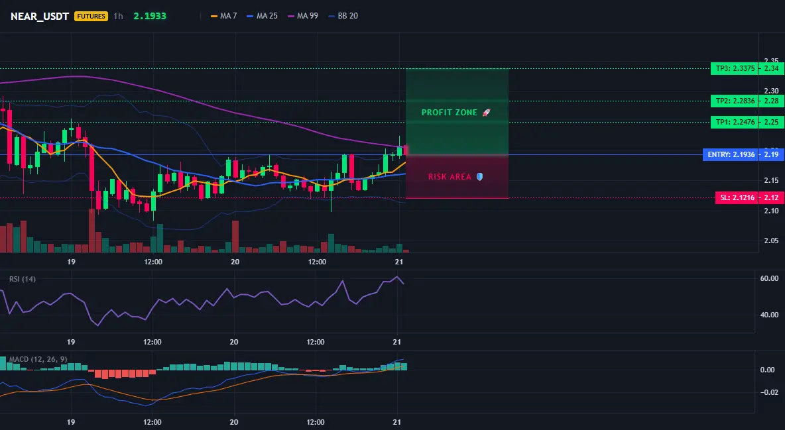Select the 1h timeframe label
The image size is (785, 430).
(x=118, y=16)
